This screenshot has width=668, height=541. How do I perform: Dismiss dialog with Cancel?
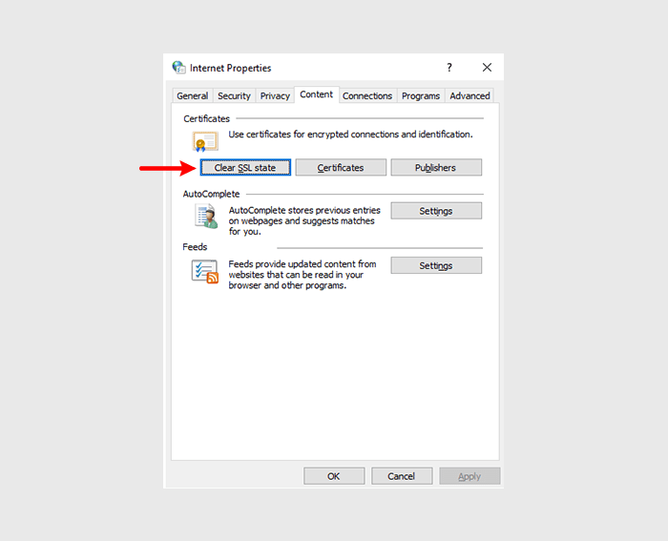pyautogui.click(x=402, y=476)
